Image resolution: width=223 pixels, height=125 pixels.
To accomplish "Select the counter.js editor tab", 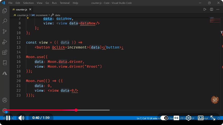I will (22, 10).
